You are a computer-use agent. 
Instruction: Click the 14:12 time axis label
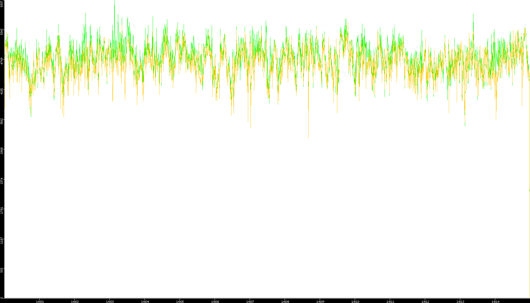425,301
